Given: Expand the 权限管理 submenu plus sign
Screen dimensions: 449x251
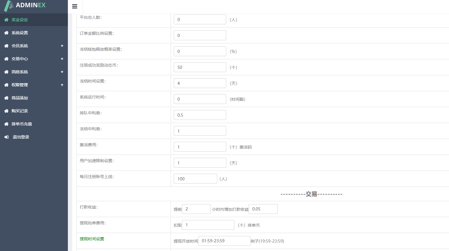Looking at the screenshot, I should click(62, 85).
